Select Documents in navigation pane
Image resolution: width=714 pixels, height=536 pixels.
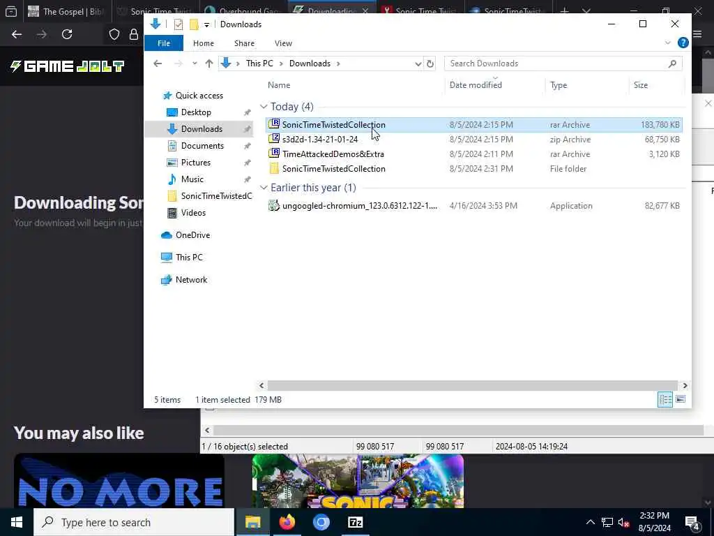coord(202,146)
